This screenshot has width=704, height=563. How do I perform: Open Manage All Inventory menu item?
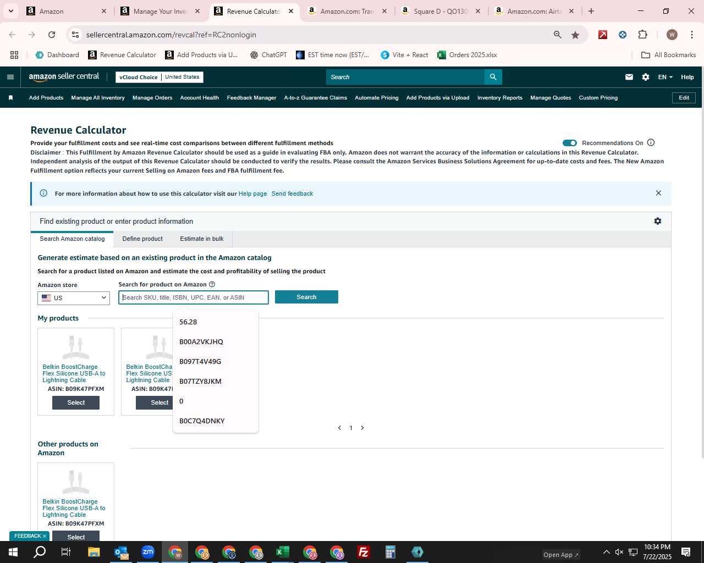tap(98, 98)
